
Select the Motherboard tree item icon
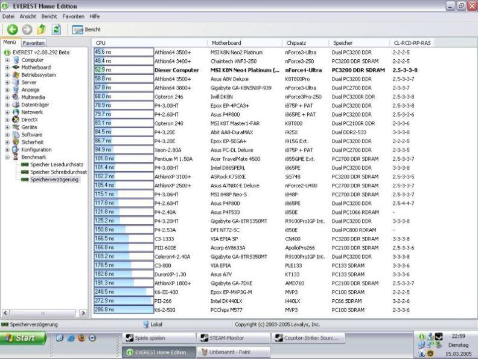coord(16,67)
